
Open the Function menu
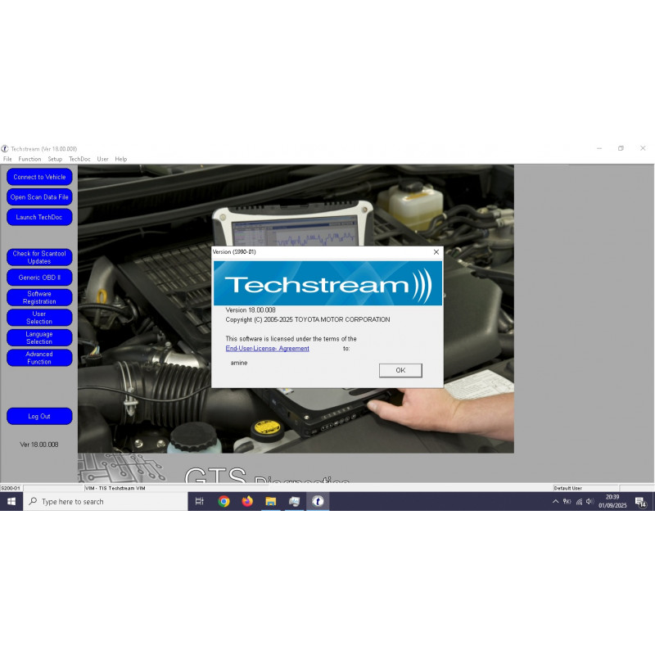point(29,159)
